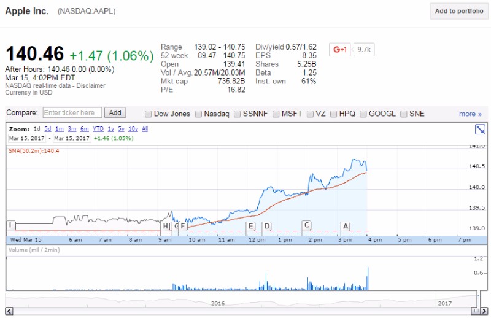
Task: Open news marker E on chart
Action: [x=250, y=226]
